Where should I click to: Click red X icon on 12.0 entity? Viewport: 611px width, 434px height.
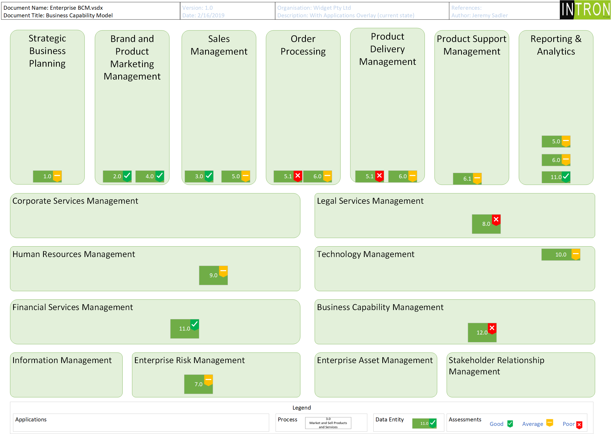pos(492,328)
